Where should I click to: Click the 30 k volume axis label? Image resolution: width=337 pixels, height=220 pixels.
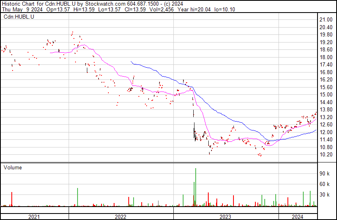(x=324, y=194)
